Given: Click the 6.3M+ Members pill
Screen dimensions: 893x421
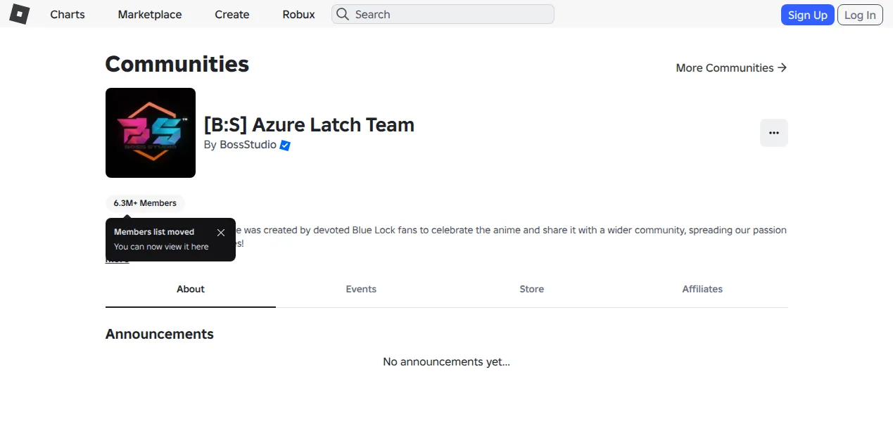Looking at the screenshot, I should pyautogui.click(x=145, y=203).
